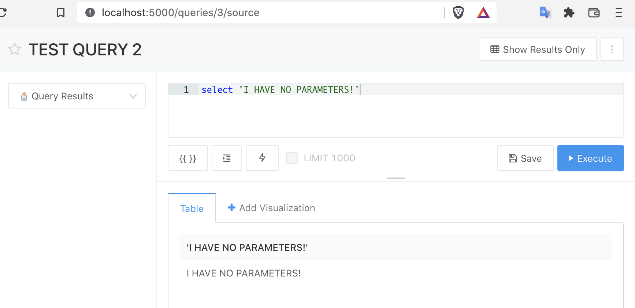Click the Brave Rewards triangle icon
The height and width of the screenshot is (308, 635).
pyautogui.click(x=483, y=13)
